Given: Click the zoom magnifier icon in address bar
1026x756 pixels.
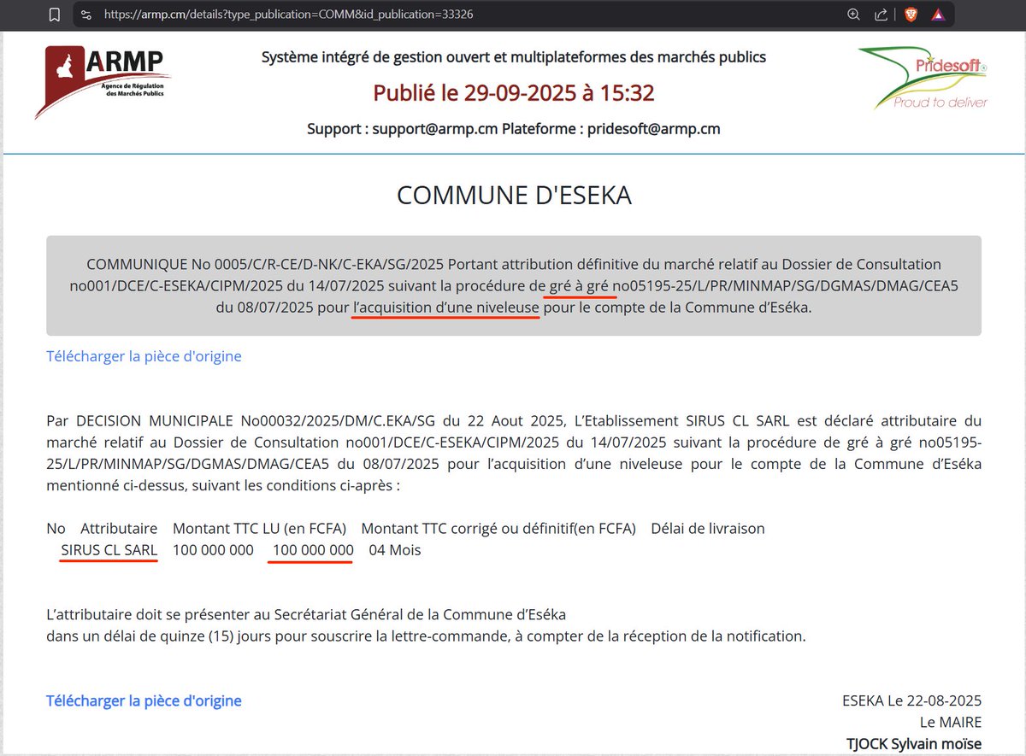Looking at the screenshot, I should pyautogui.click(x=853, y=15).
